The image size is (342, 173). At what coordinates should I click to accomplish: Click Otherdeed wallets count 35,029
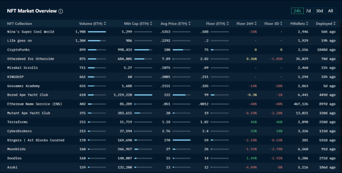click(x=302, y=59)
